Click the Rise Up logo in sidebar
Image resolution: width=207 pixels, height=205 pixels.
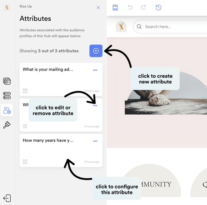[7, 8]
